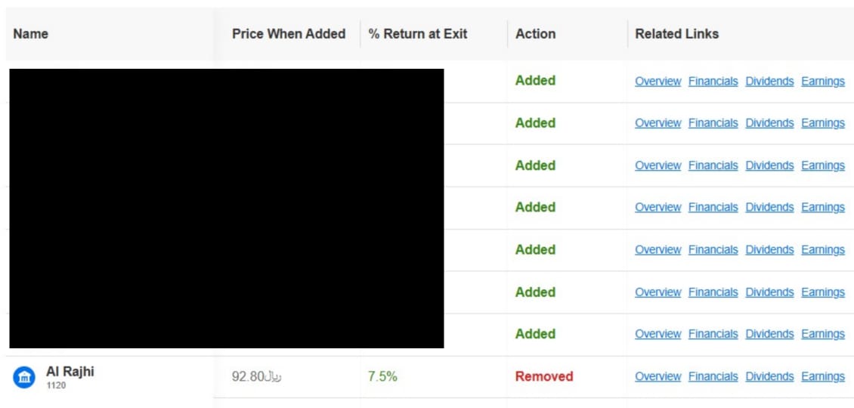Open Overview link in the first Added row
This screenshot has width=854, height=408.
click(x=658, y=81)
